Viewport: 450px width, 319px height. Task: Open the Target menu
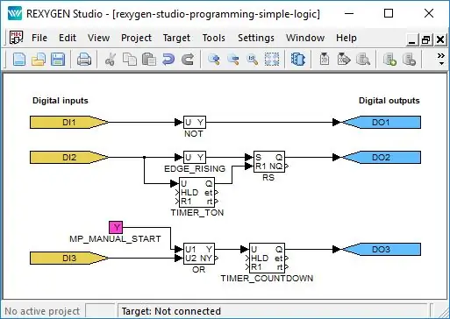coord(176,38)
